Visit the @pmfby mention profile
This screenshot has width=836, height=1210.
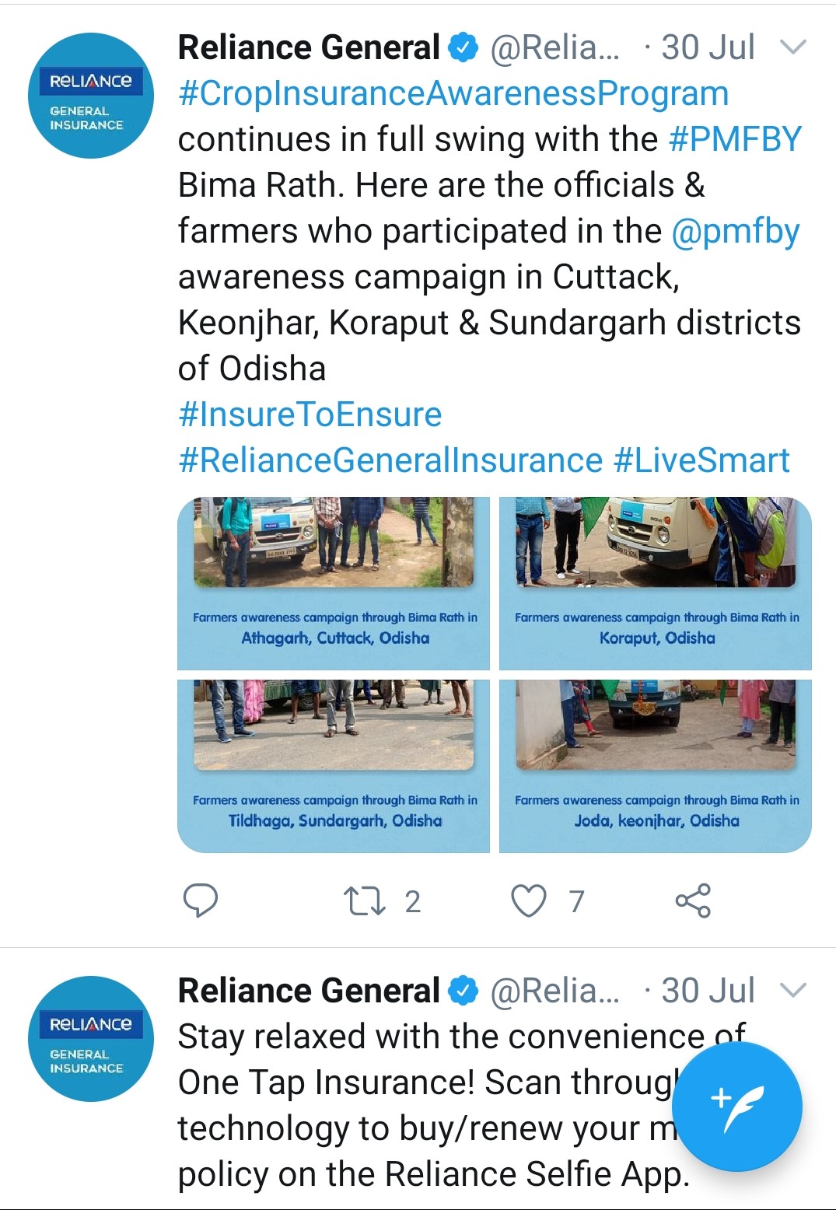735,231
